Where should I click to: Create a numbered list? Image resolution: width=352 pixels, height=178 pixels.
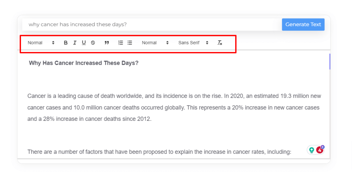tap(121, 43)
